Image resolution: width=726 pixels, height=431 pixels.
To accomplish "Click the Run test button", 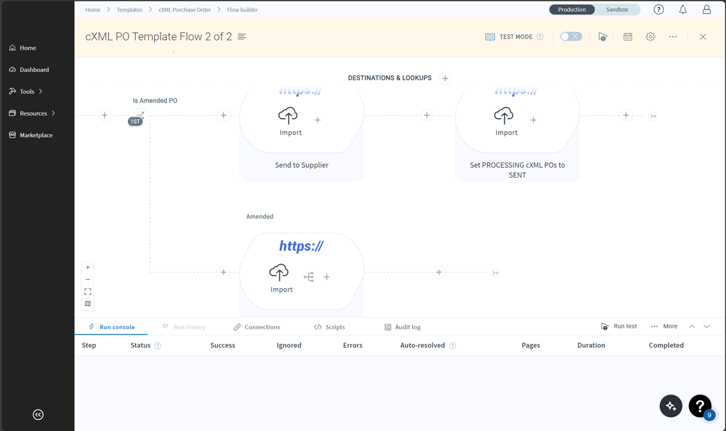I will coord(619,326).
